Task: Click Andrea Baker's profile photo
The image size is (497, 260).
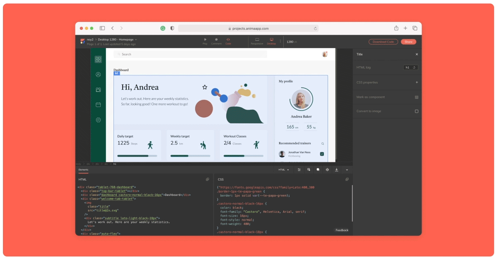Action: click(x=301, y=100)
